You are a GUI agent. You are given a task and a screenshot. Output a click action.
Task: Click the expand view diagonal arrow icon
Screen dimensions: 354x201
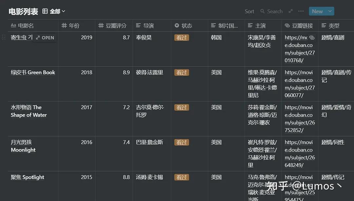[x=290, y=11]
